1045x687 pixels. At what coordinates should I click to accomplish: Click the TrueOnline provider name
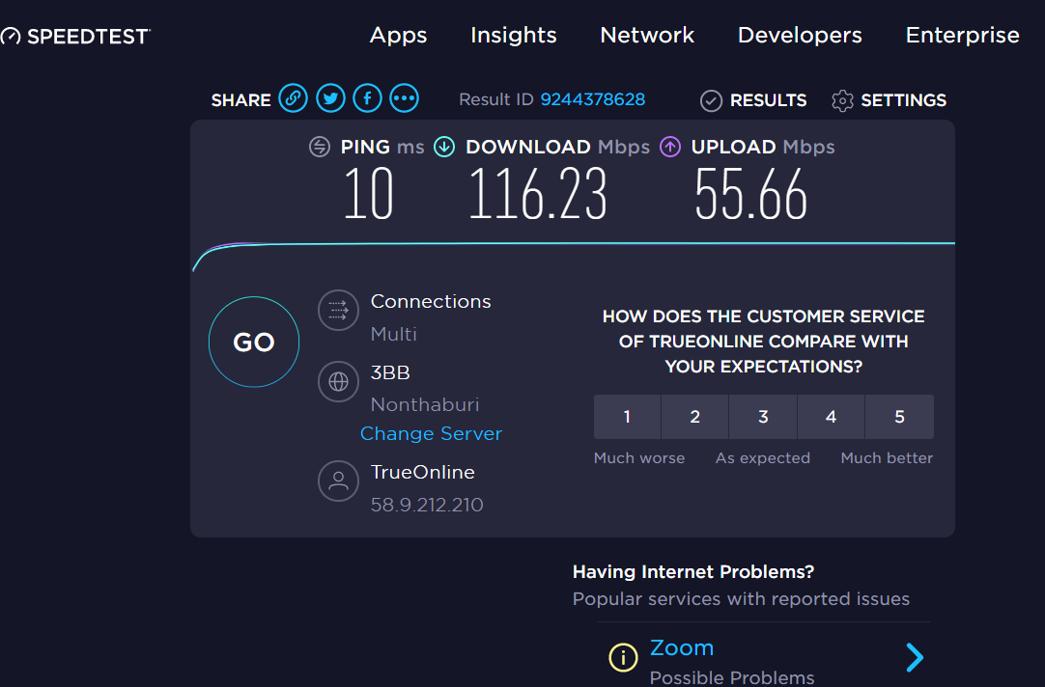coord(422,473)
